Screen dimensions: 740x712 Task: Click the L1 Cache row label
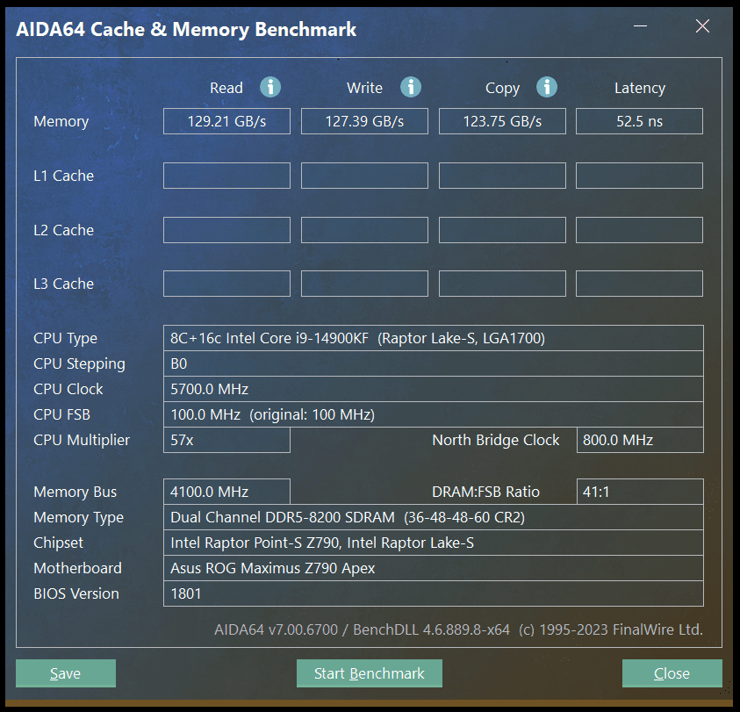click(x=64, y=176)
